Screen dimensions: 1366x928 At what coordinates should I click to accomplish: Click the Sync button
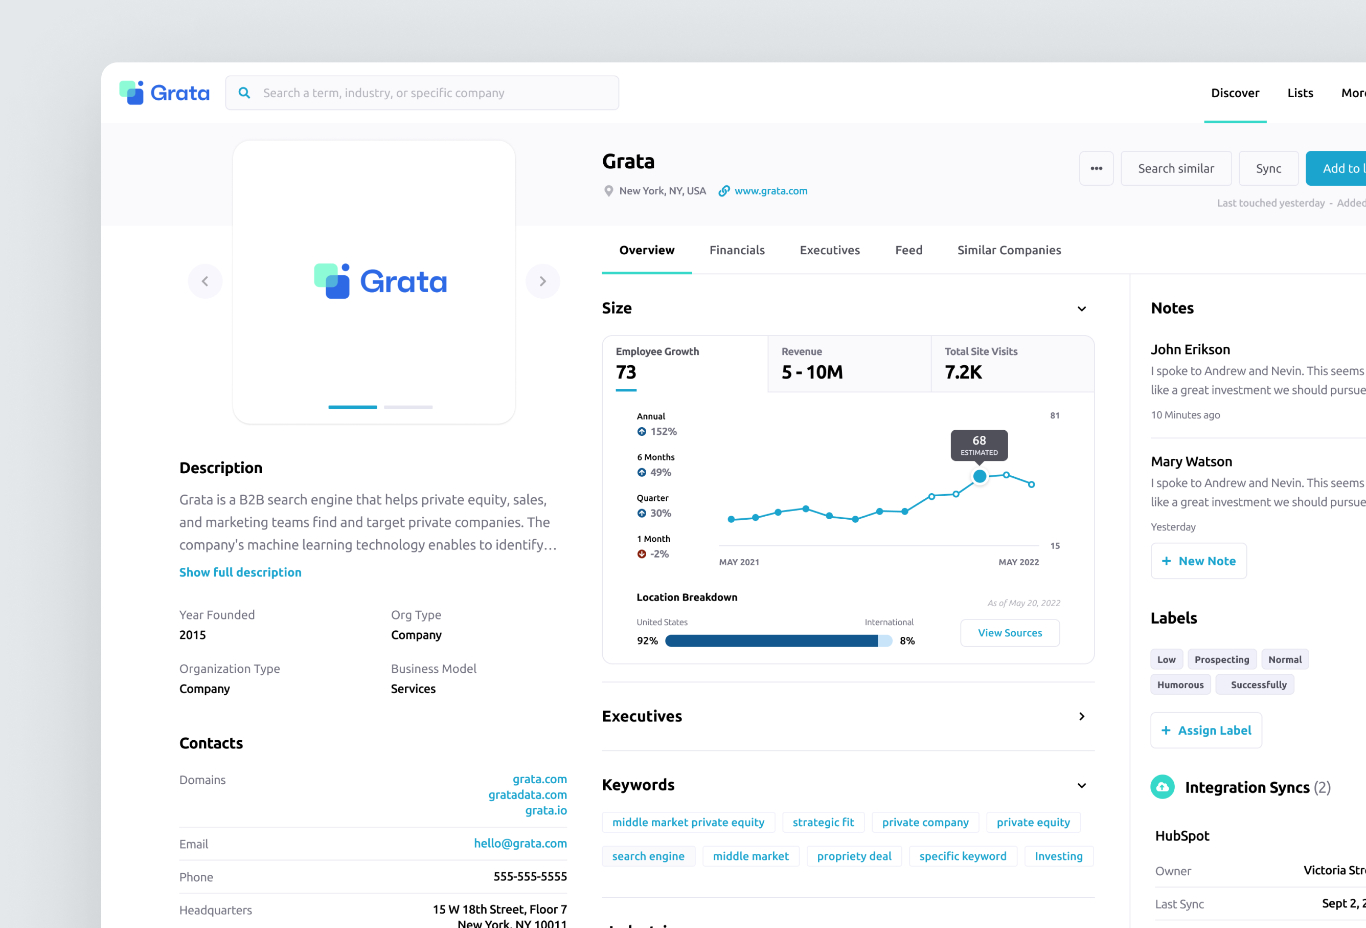1268,169
